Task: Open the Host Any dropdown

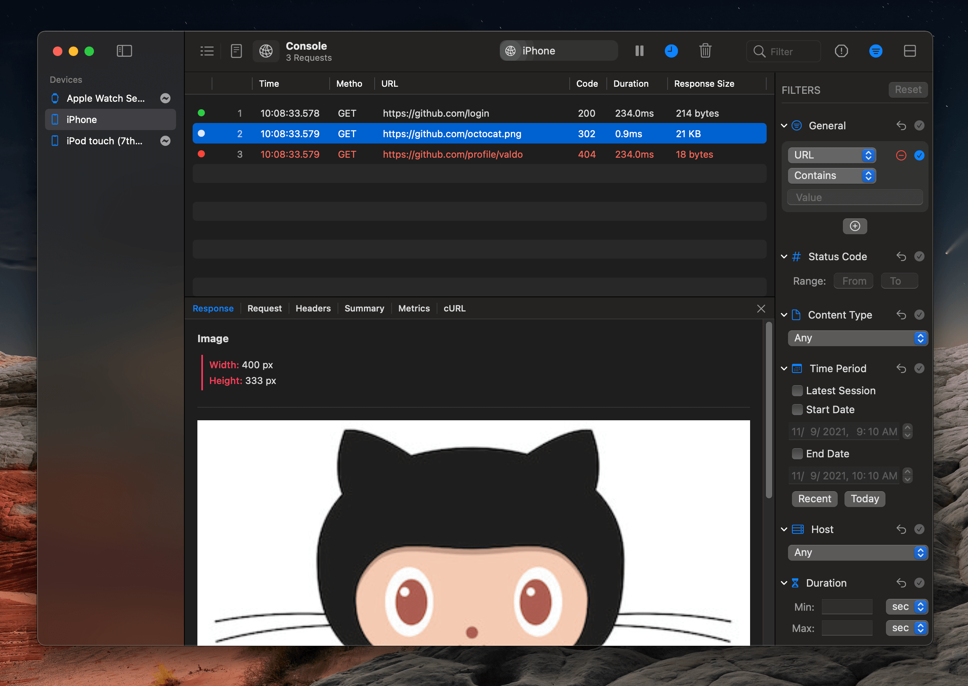Action: (858, 553)
